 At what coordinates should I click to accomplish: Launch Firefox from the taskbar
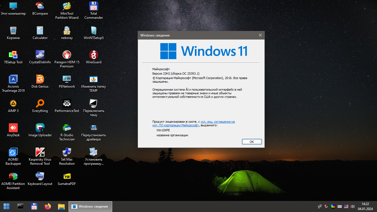pyautogui.click(x=48, y=206)
